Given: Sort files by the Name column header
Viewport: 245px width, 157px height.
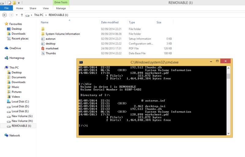Looking at the screenshot, I should [44, 22].
